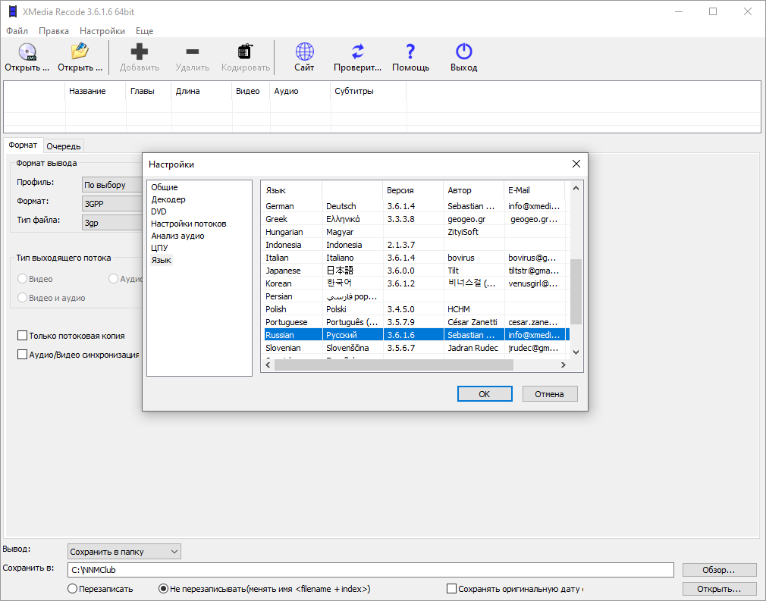
Task: Open the Настройки menu
Action: [102, 31]
